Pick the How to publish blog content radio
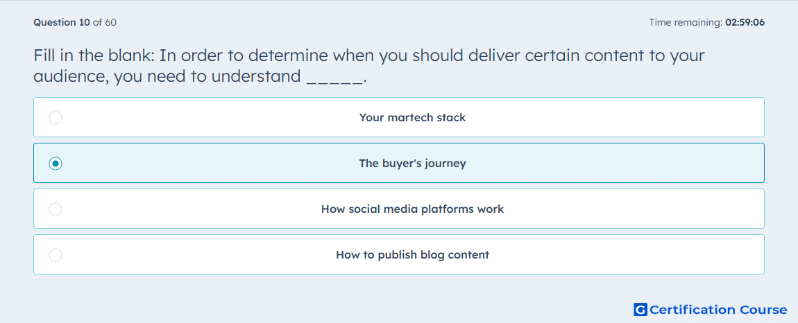Screen dimensions: 798x323 (56, 255)
